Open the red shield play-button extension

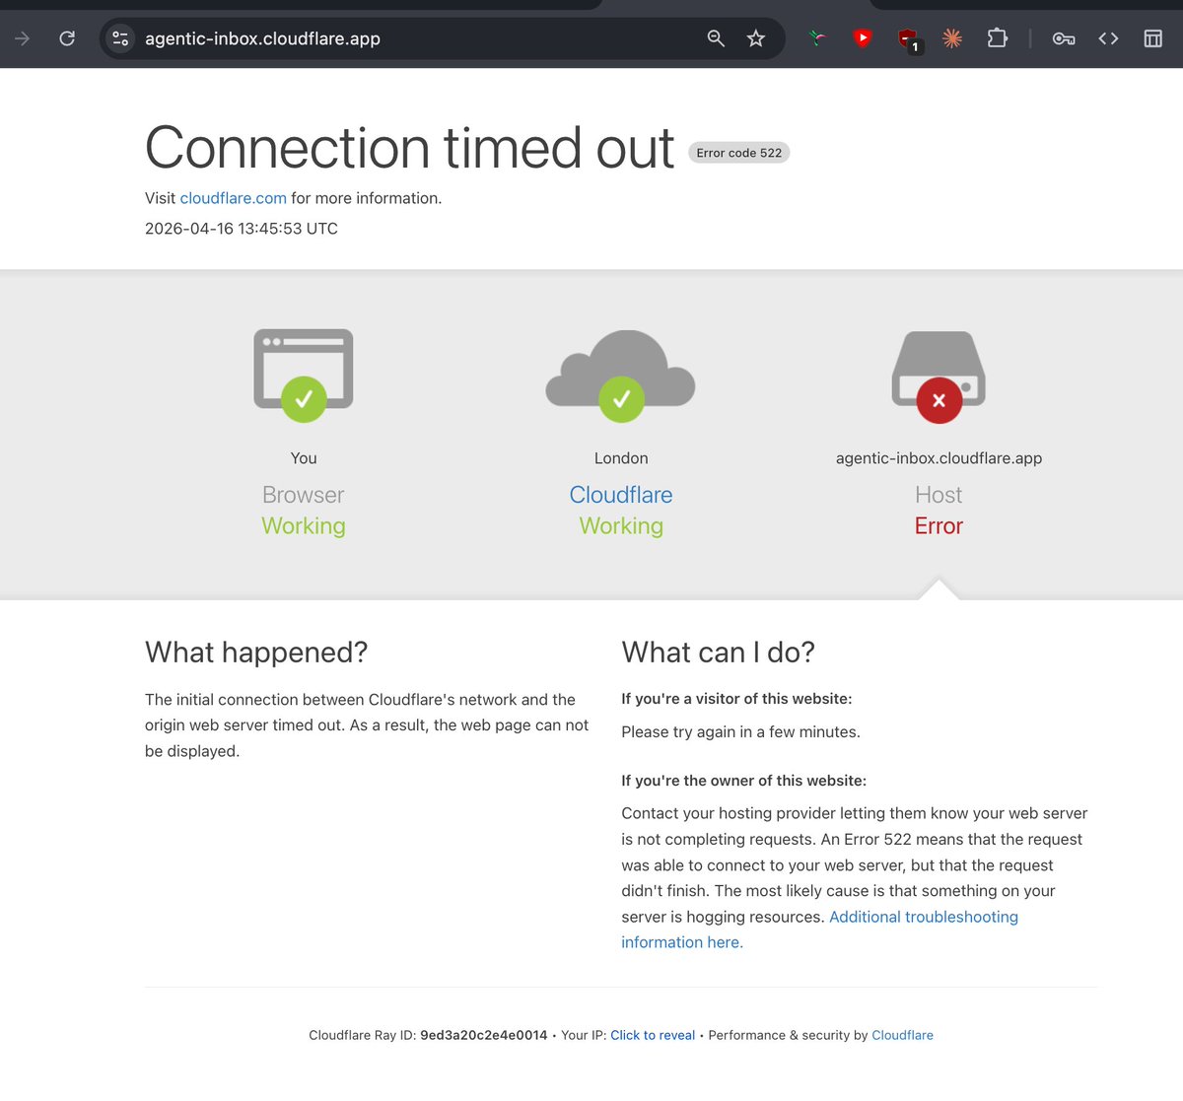(863, 38)
